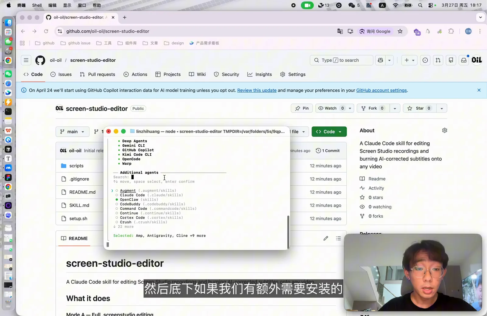Select the Cortex Code agent option
This screenshot has width=487, height=316.
click(117, 218)
